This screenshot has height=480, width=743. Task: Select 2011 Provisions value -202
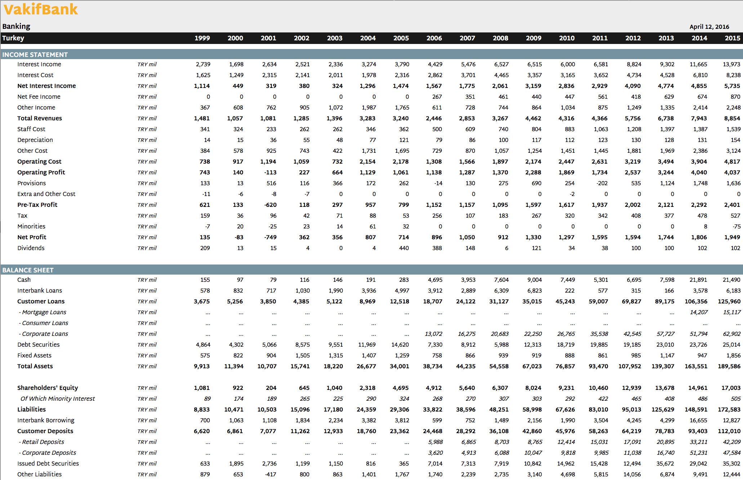(602, 183)
